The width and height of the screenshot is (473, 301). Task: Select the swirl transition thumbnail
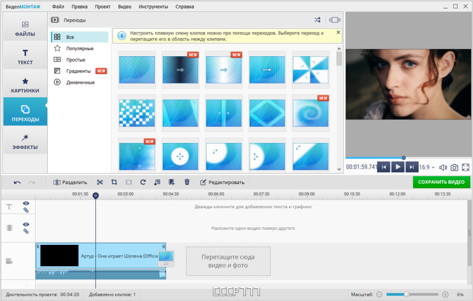(310, 113)
